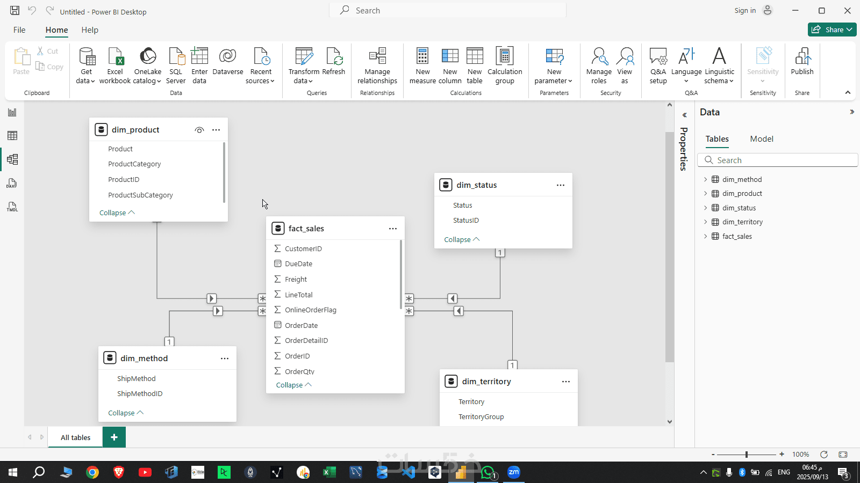The image size is (860, 483).
Task: Click the Share button
Action: [832, 30]
